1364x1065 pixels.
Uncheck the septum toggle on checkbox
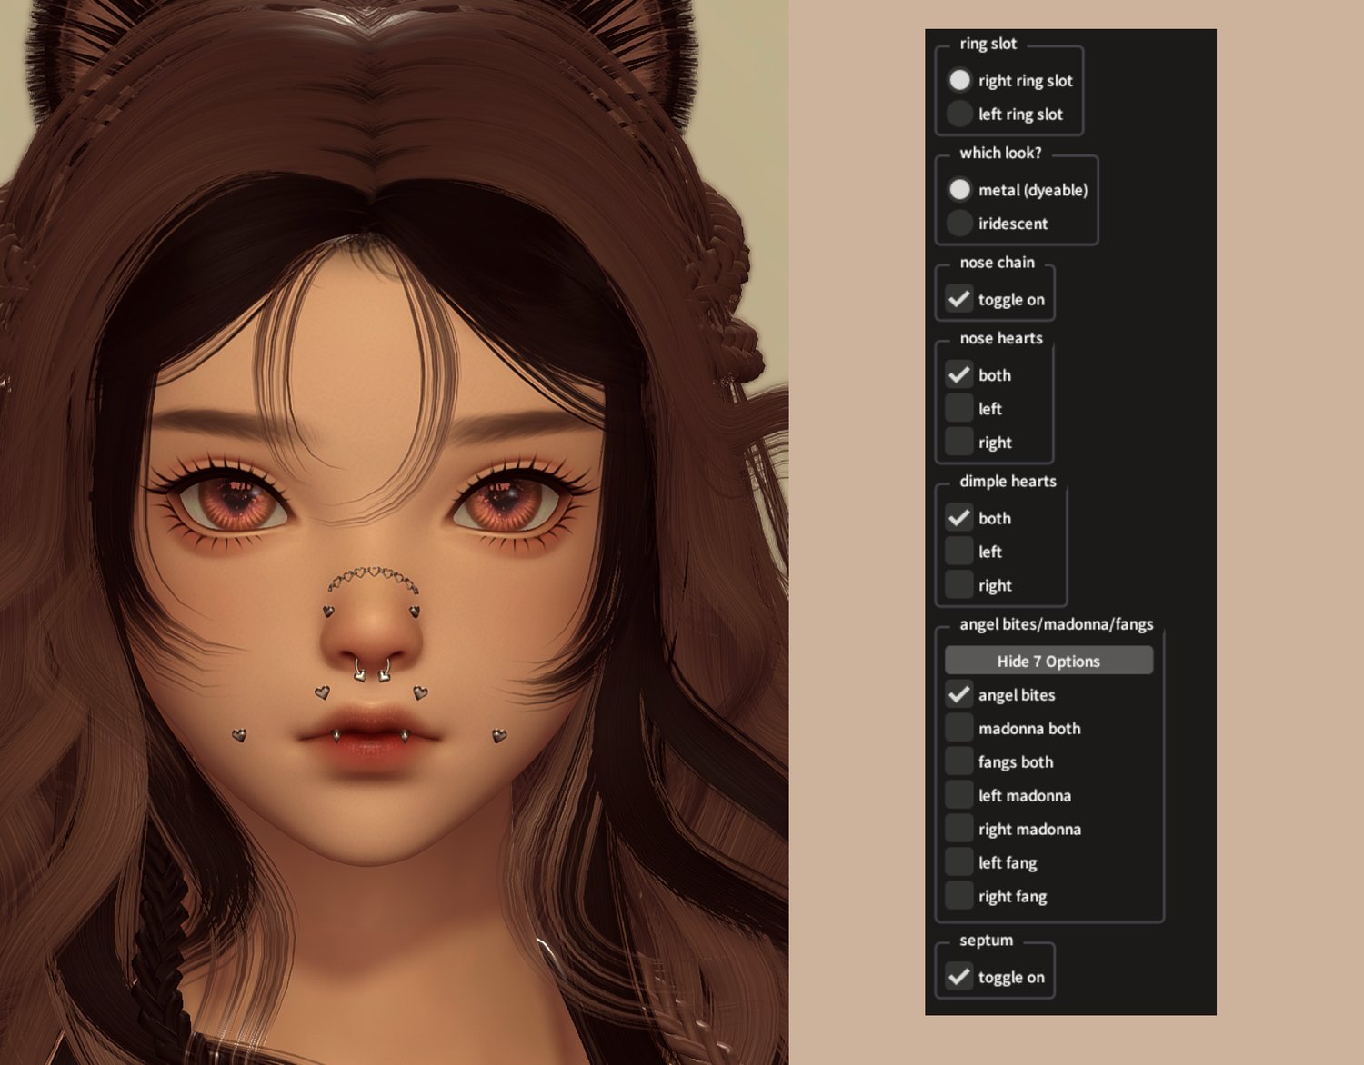point(958,977)
